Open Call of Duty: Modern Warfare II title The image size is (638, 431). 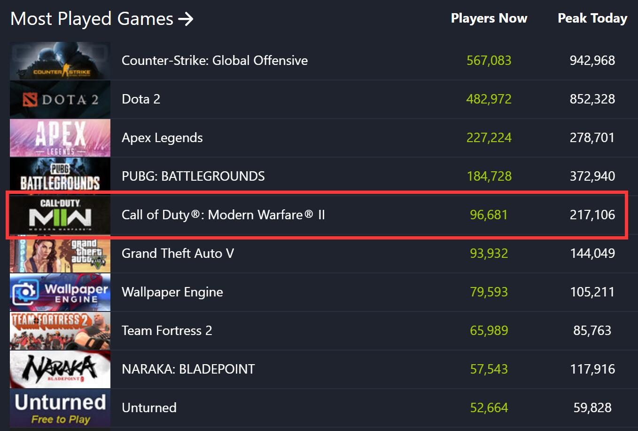click(x=223, y=215)
